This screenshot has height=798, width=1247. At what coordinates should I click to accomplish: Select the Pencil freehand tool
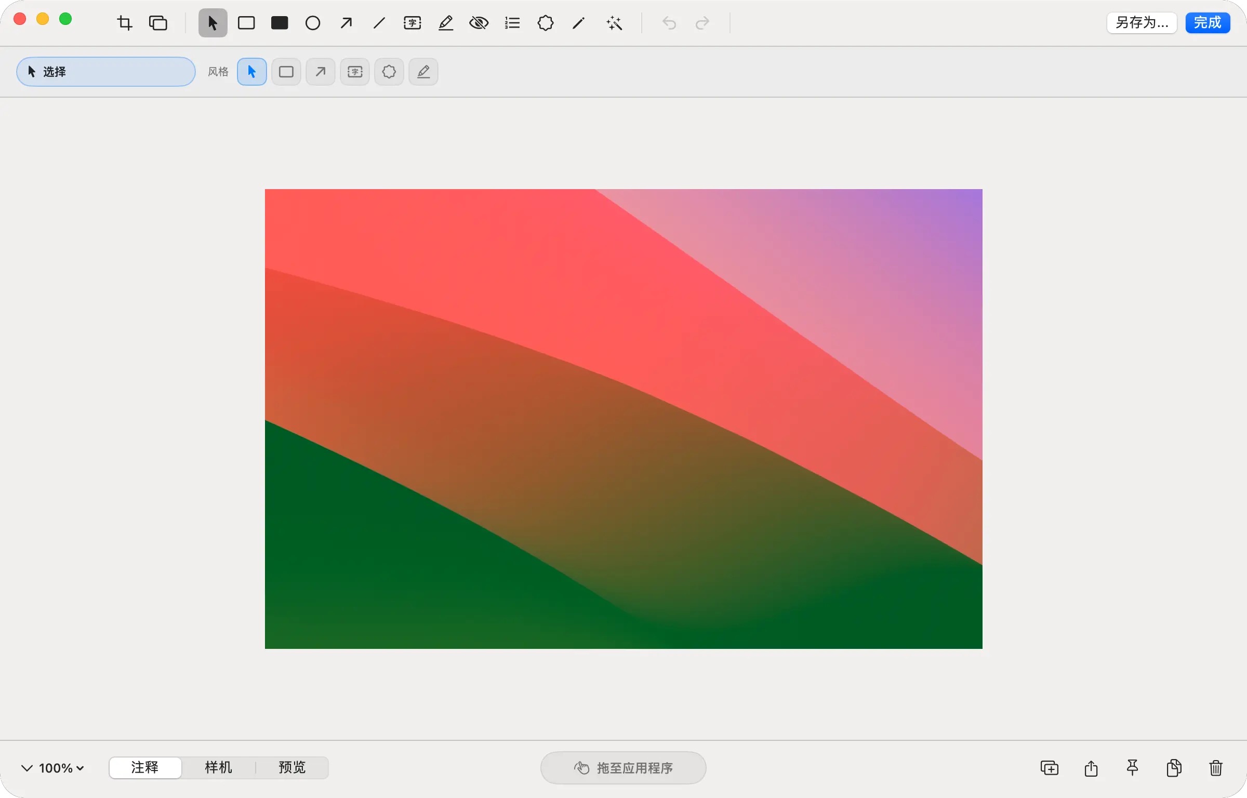tap(579, 23)
